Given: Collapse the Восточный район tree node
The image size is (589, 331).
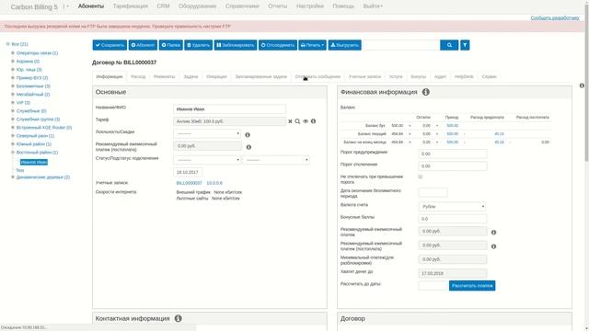Looking at the screenshot, I should tap(13, 153).
